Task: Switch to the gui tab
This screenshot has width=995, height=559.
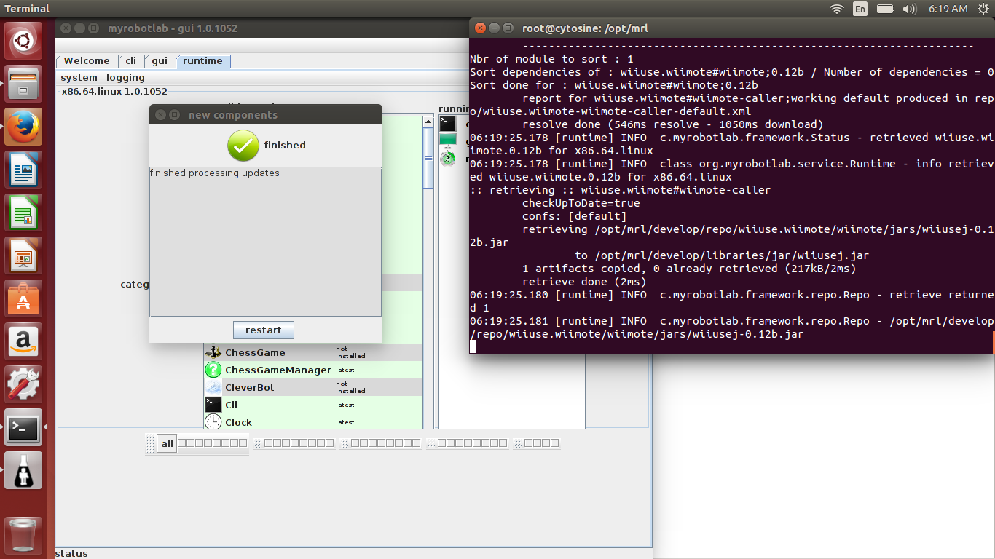Action: click(x=160, y=61)
